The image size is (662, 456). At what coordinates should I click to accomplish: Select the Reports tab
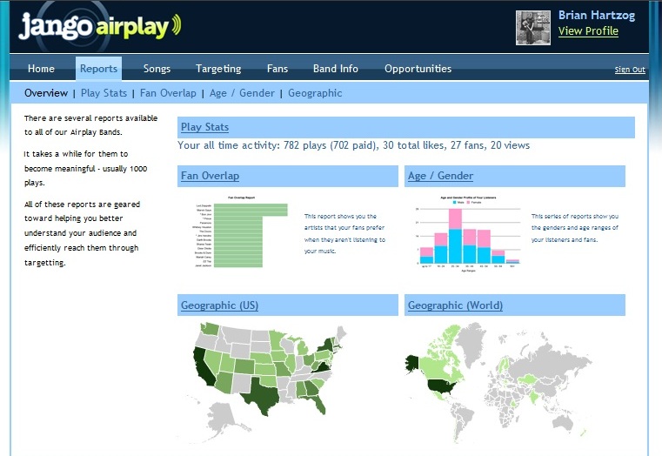(99, 69)
